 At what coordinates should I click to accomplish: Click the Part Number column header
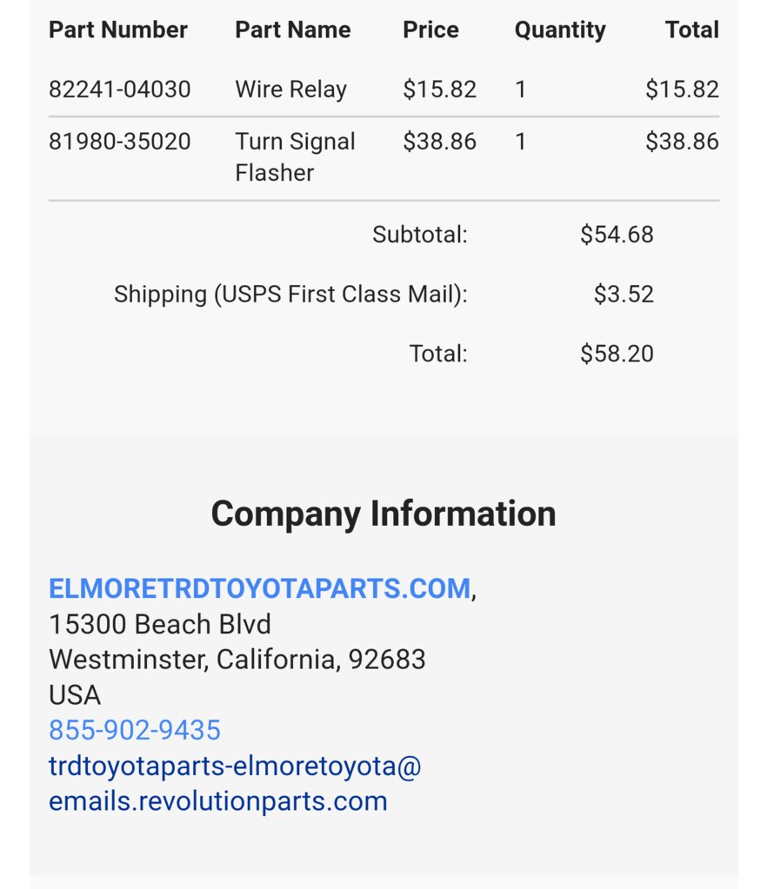(x=118, y=30)
